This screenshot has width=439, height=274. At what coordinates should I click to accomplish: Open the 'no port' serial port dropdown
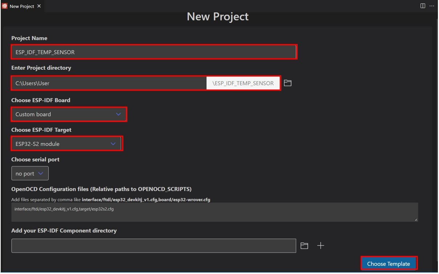tap(30, 174)
